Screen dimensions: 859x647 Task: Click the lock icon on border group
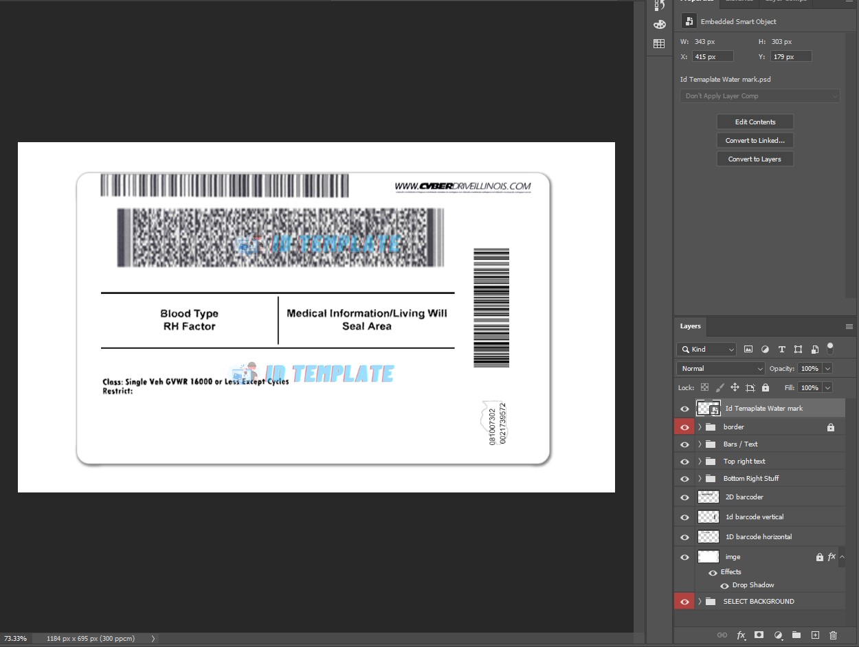831,427
